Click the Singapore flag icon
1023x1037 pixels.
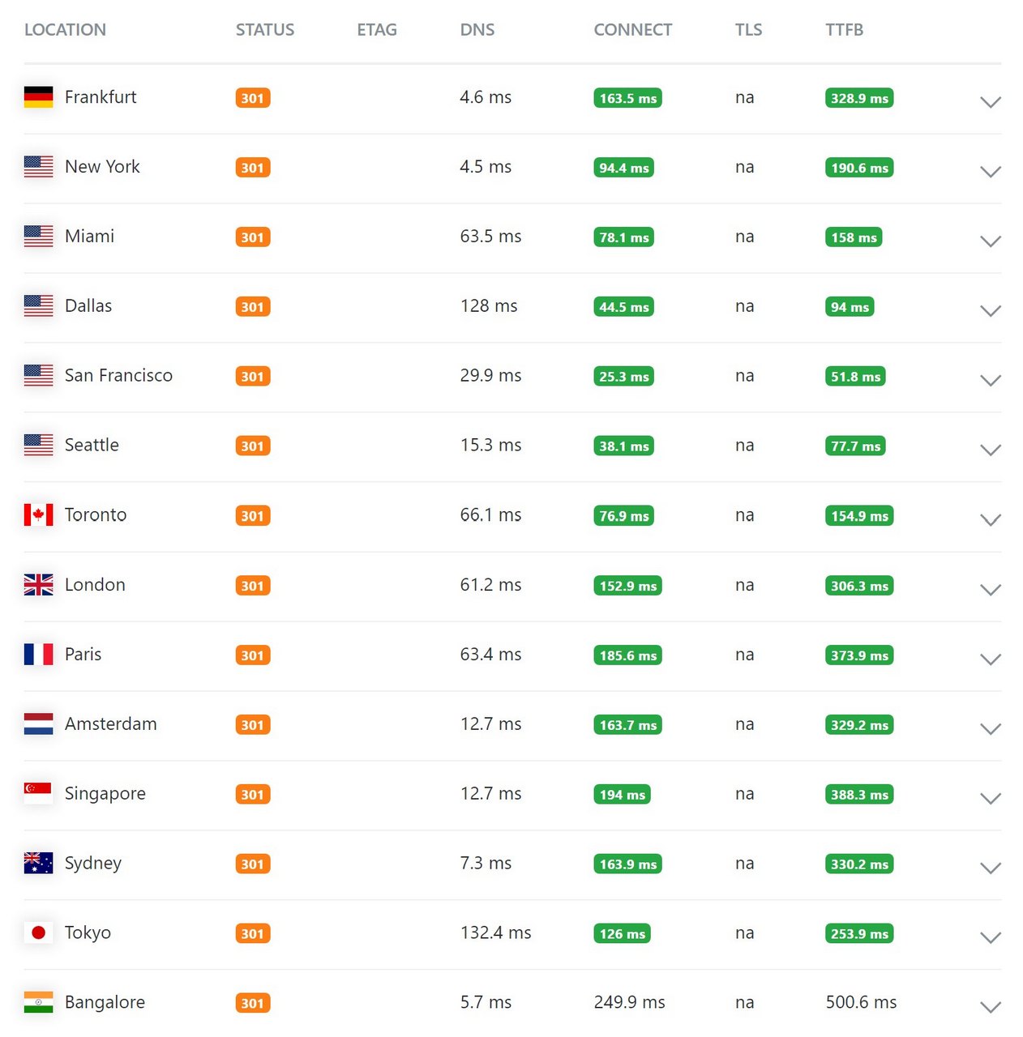(x=38, y=794)
